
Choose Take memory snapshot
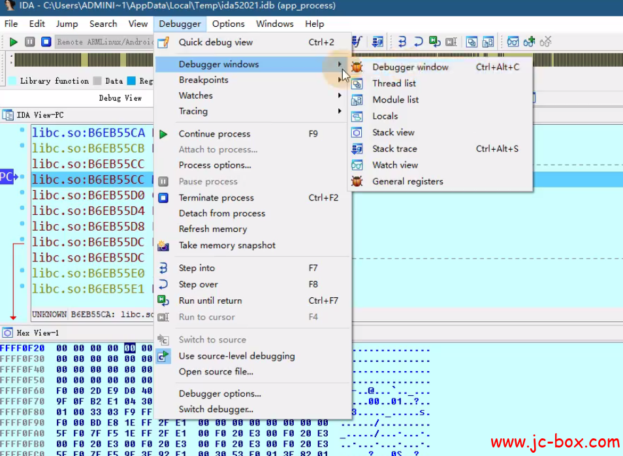point(227,246)
